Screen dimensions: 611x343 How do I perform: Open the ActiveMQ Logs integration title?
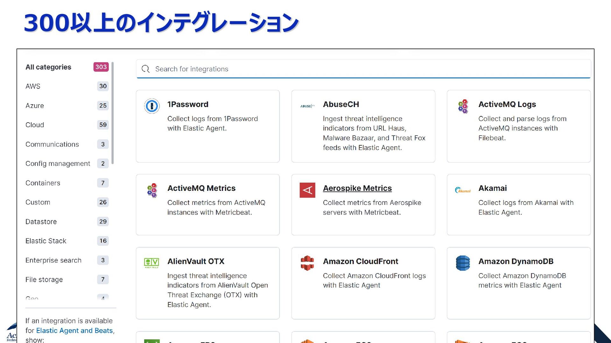point(507,104)
